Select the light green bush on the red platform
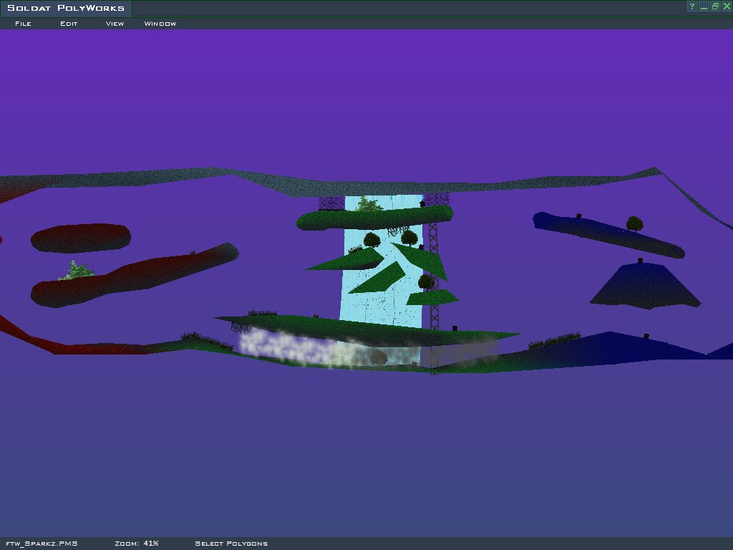Viewport: 733px width, 550px height. (77, 271)
